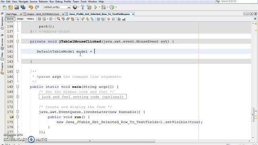This screenshot has width=258, height=145.
Task: Click the Uncomment icon in editor toolbar
Action: (x=124, y=19)
